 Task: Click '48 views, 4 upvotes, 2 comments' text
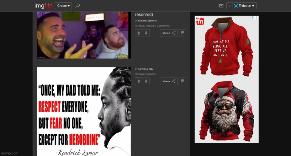(152, 26)
